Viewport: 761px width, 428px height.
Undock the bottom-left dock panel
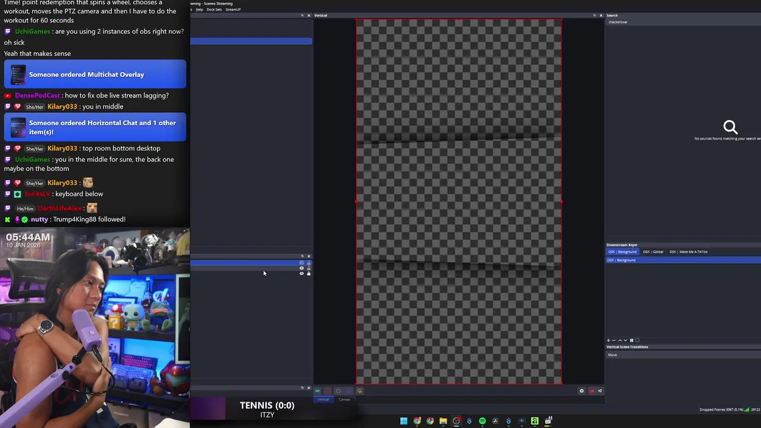point(302,388)
